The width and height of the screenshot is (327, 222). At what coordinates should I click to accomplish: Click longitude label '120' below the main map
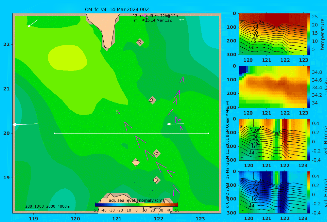tap(75, 219)
